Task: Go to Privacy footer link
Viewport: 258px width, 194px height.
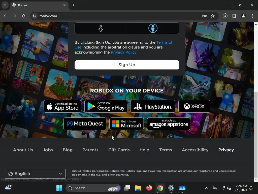Action: click(x=226, y=150)
